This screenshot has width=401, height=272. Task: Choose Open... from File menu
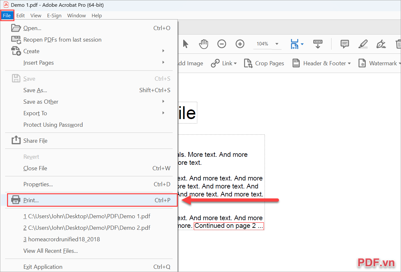click(89, 28)
